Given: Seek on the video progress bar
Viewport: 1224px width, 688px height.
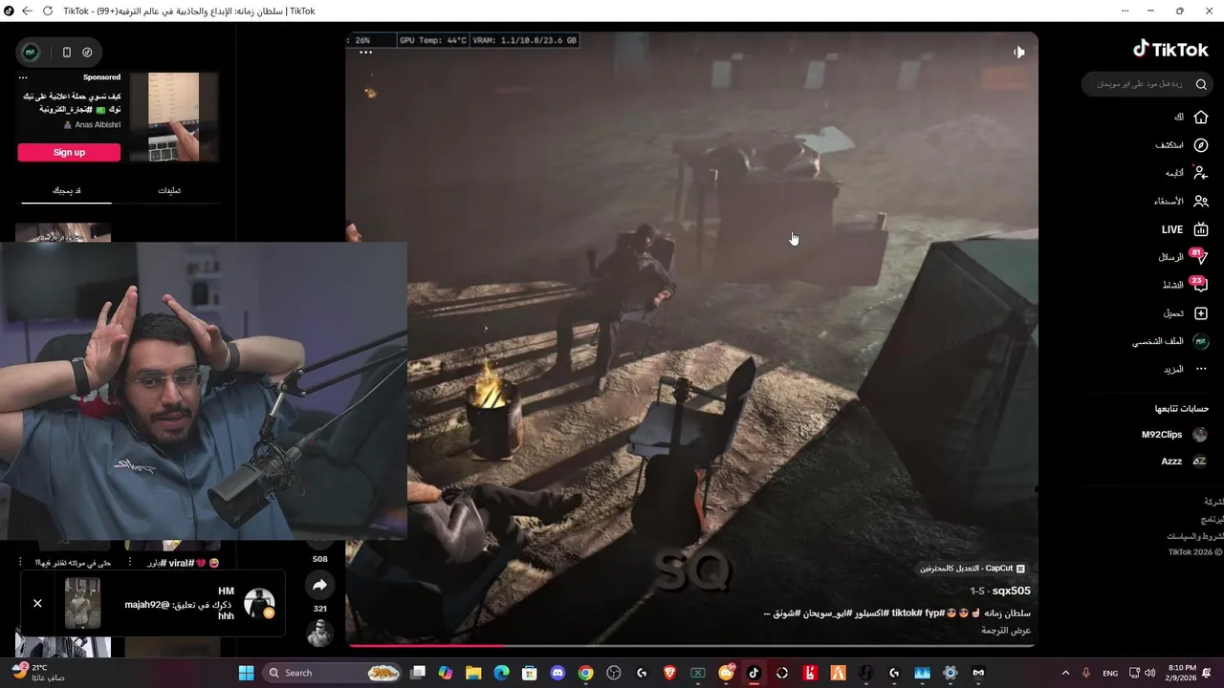Looking at the screenshot, I should coord(690,645).
